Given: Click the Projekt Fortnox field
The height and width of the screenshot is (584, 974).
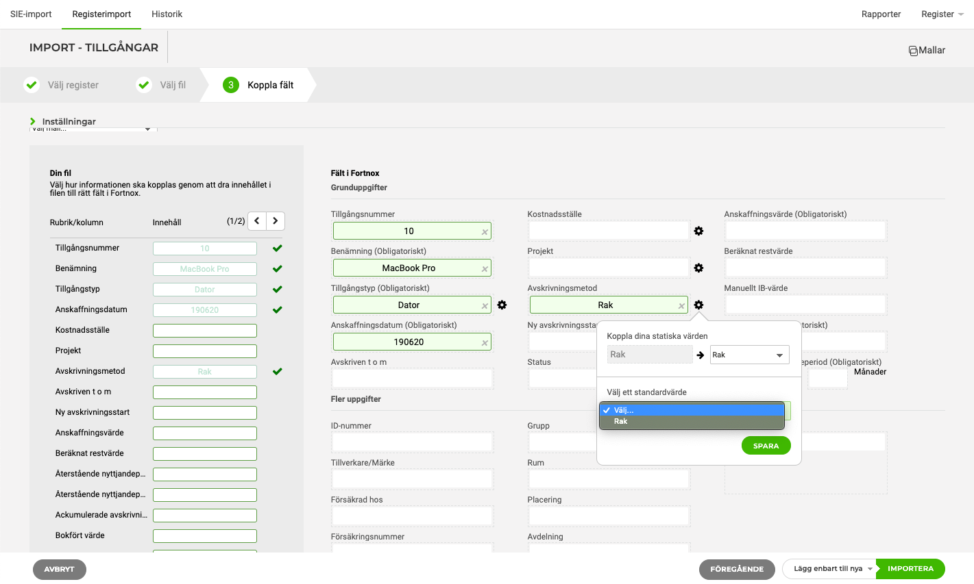Looking at the screenshot, I should 609,268.
